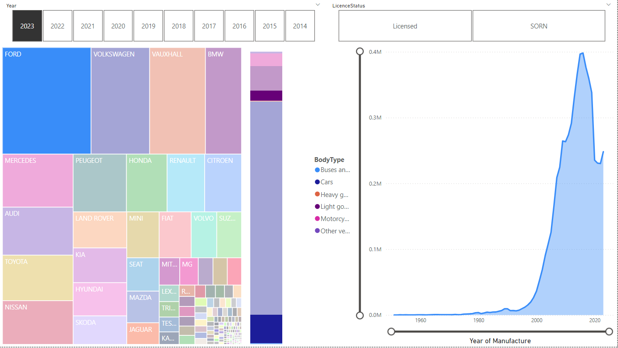618x348 pixels.
Task: Select the SEAT treemap tile
Action: pos(143,274)
